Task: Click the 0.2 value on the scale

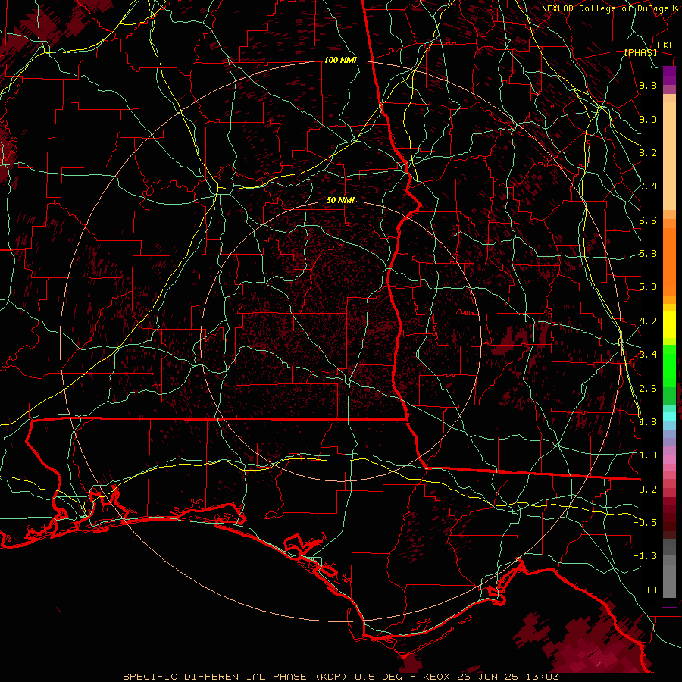Action: (x=648, y=490)
